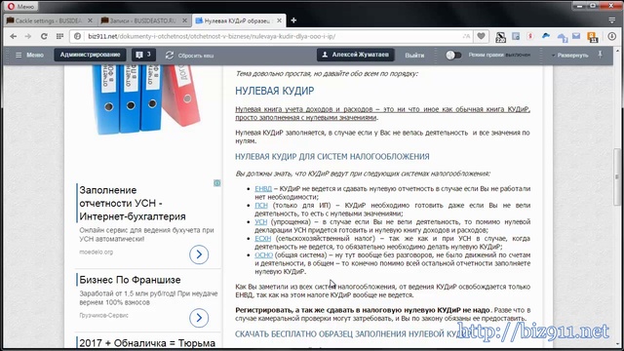Click the moedelo.org ad source text

[96, 253]
